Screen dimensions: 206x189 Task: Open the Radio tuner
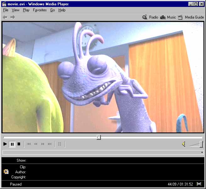tap(150, 17)
